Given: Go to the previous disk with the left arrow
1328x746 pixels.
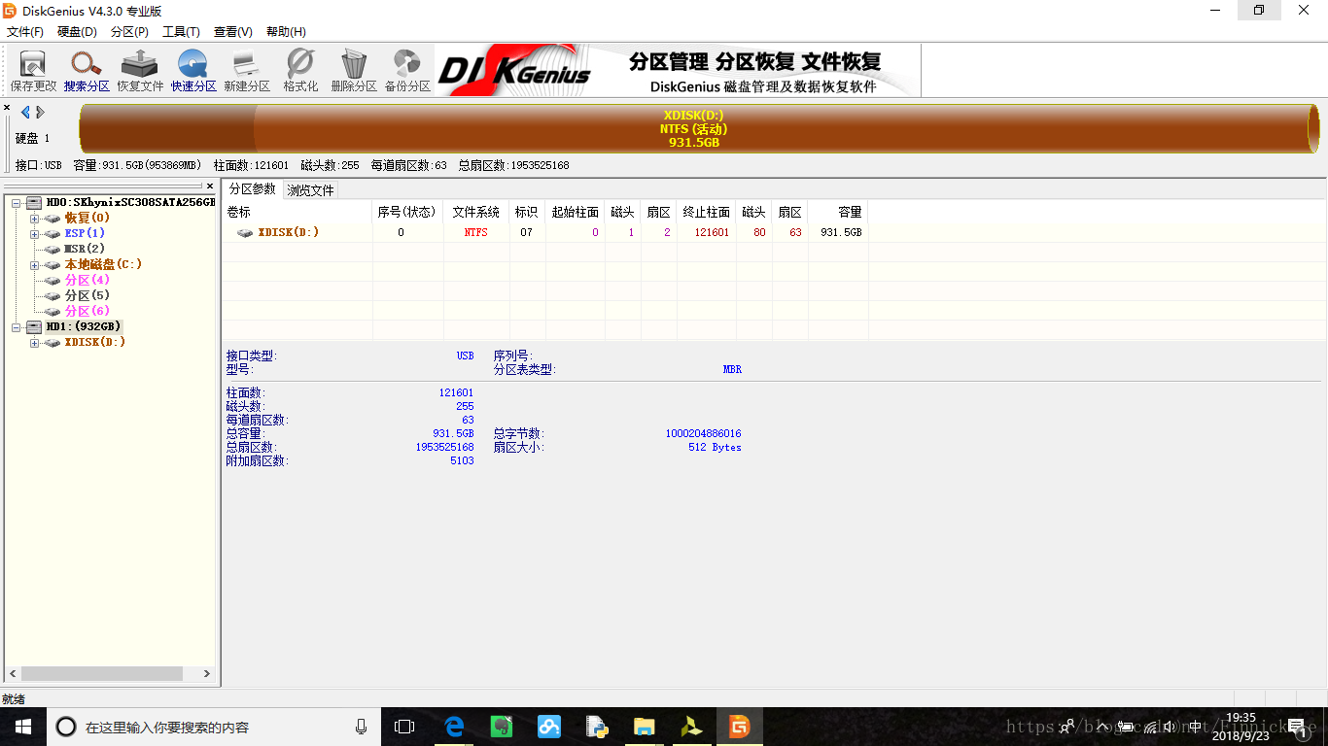Looking at the screenshot, I should pos(25,112).
